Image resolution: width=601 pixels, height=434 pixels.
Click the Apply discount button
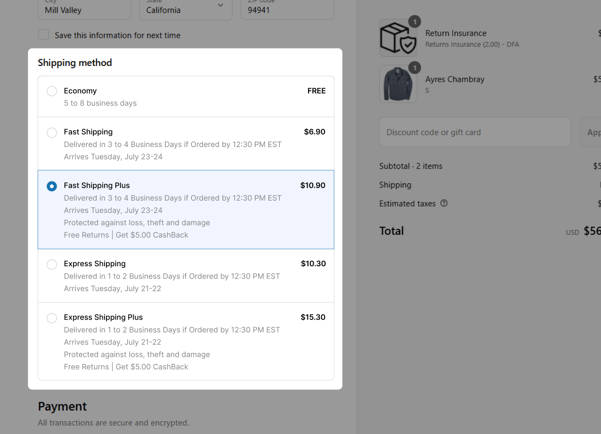(590, 132)
